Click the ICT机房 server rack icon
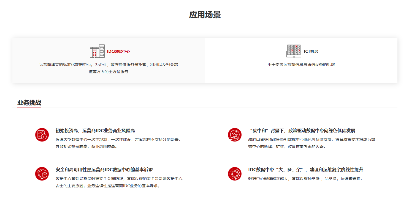The width and height of the screenshot is (409, 216). coord(294,51)
